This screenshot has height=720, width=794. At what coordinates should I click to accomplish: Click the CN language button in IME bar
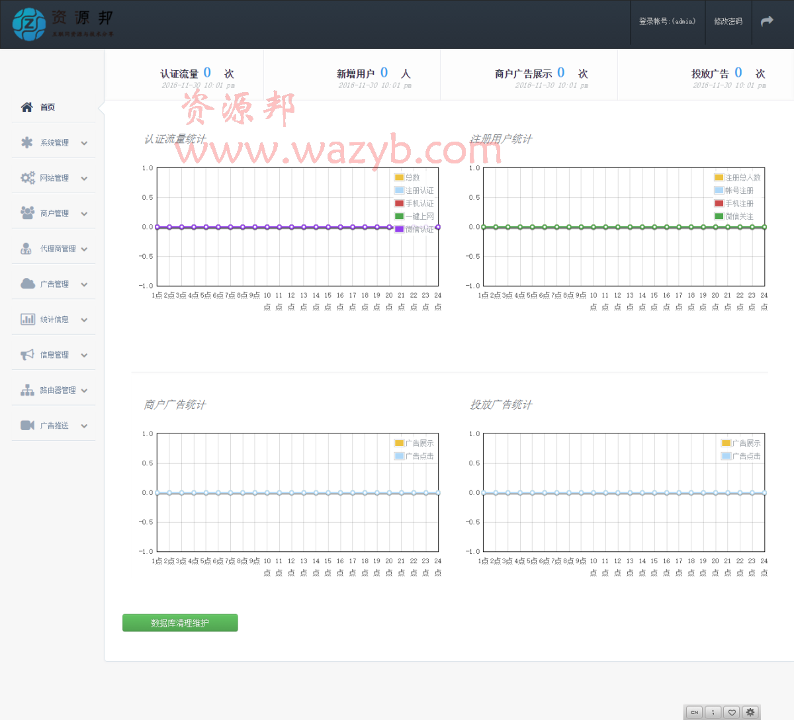[x=695, y=713]
